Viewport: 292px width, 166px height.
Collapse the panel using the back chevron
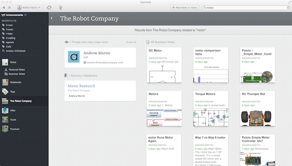(x=52, y=18)
